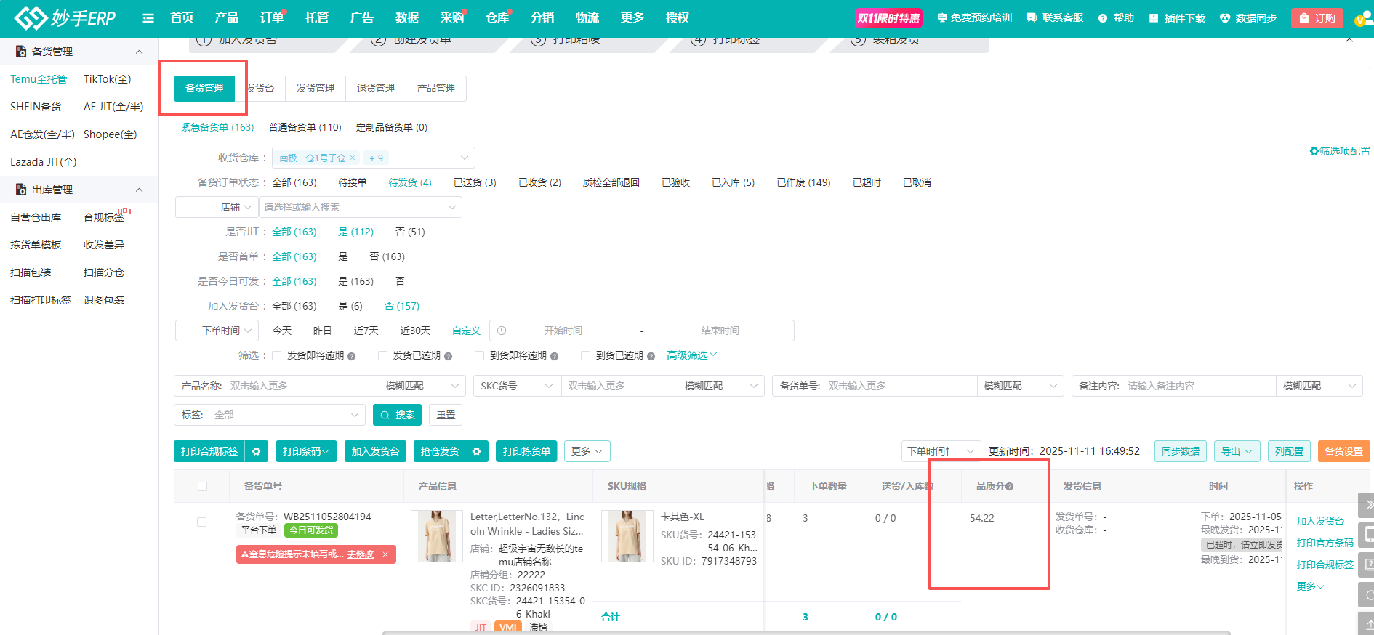Expand the 高级筛选 options
The height and width of the screenshot is (635, 1374).
[x=691, y=355]
